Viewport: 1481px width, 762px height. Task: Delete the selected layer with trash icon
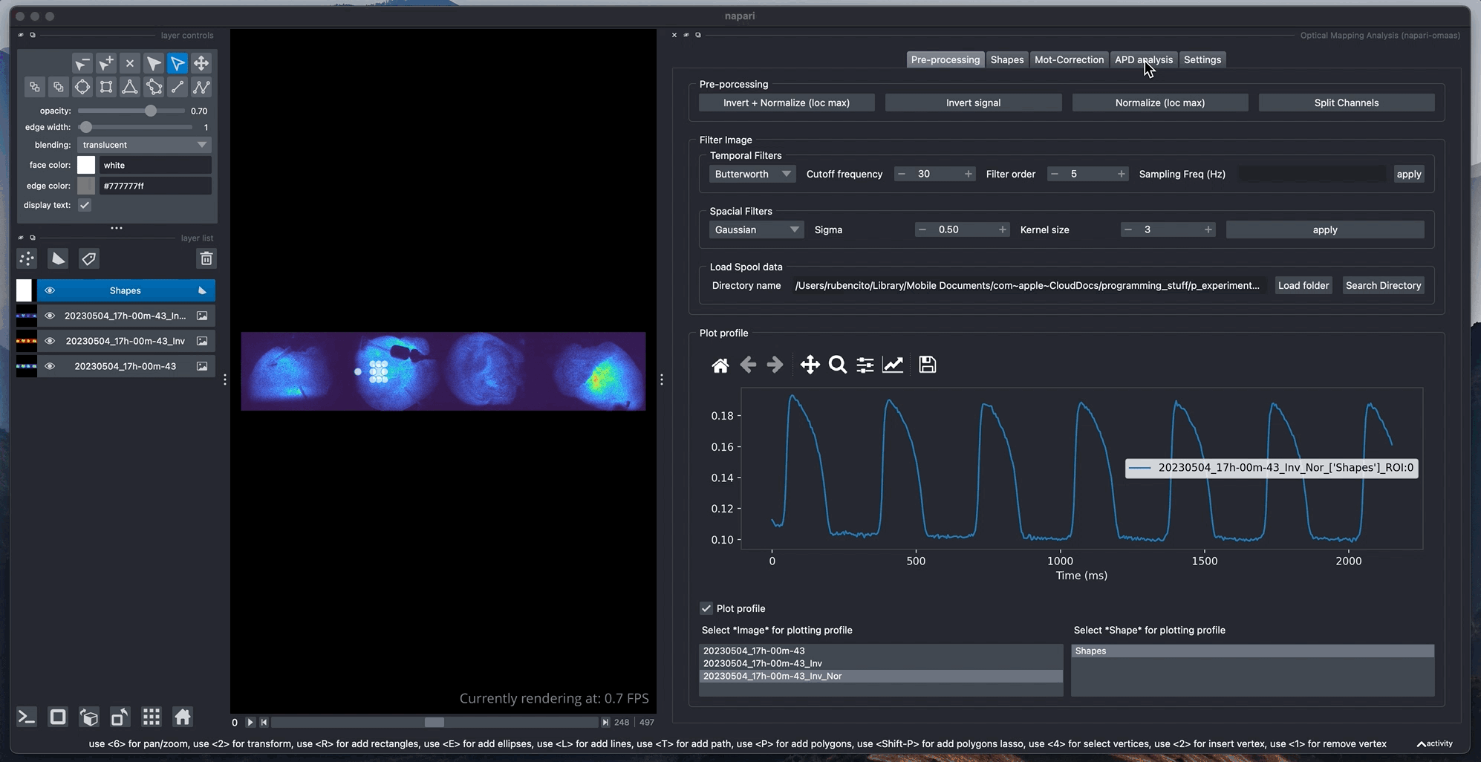tap(206, 258)
